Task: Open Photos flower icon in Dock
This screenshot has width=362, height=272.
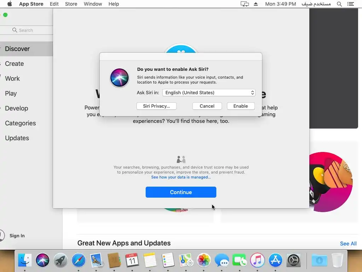Action: 204,260
